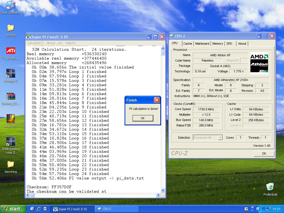284x213 pixels.
Task: Click the Core Speed 1750.0 MHz field
Action: (206, 109)
